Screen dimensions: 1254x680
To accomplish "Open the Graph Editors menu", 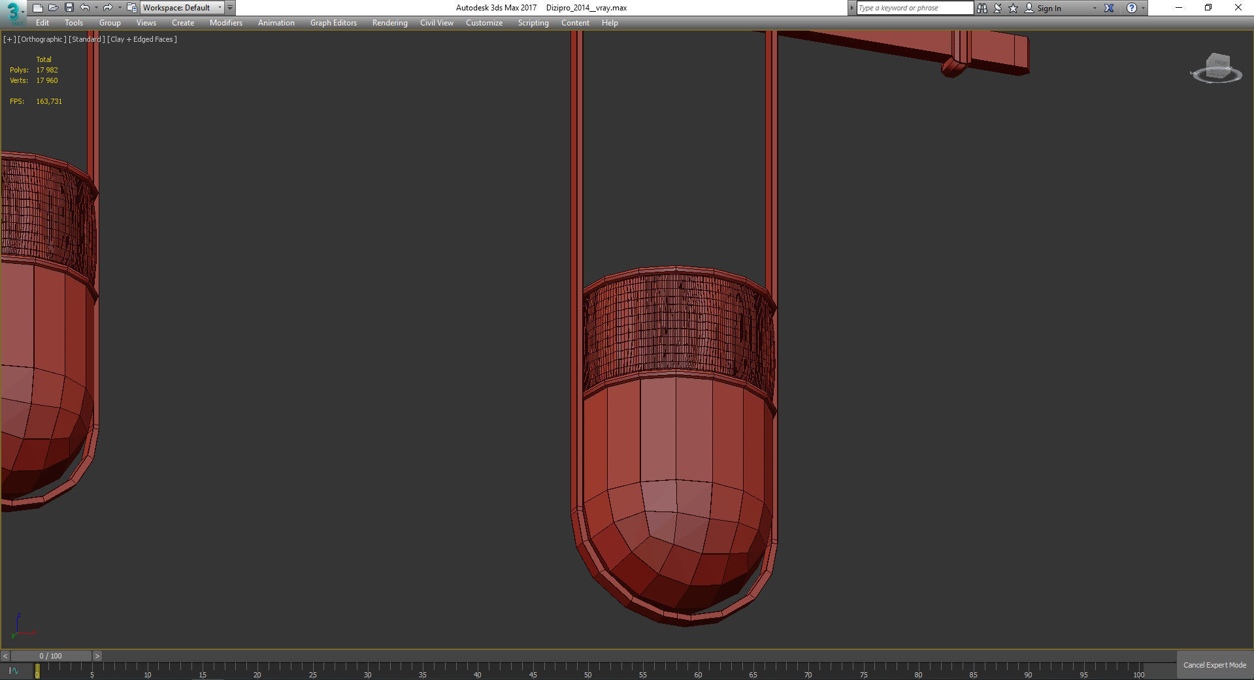I will [x=333, y=23].
